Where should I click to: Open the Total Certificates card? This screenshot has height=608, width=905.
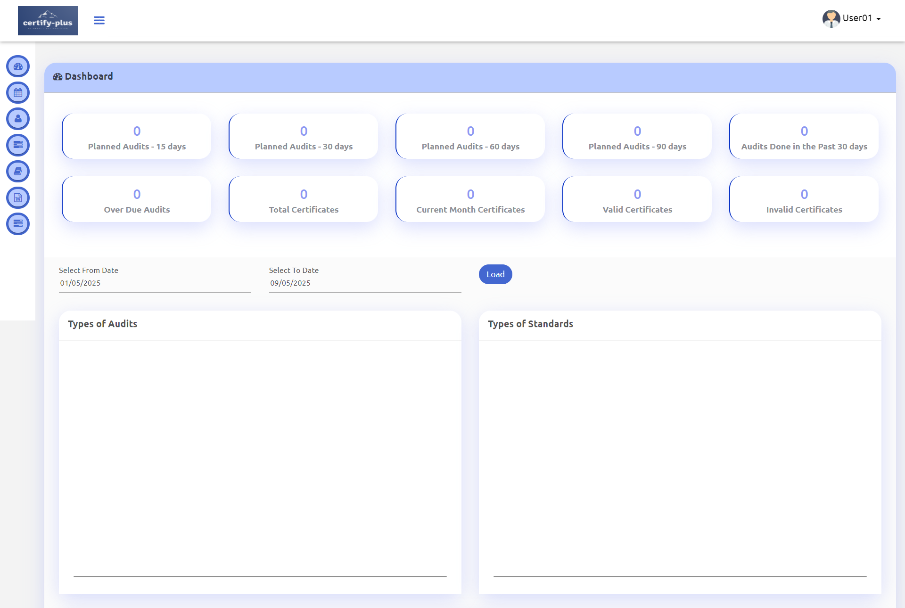[x=304, y=200]
